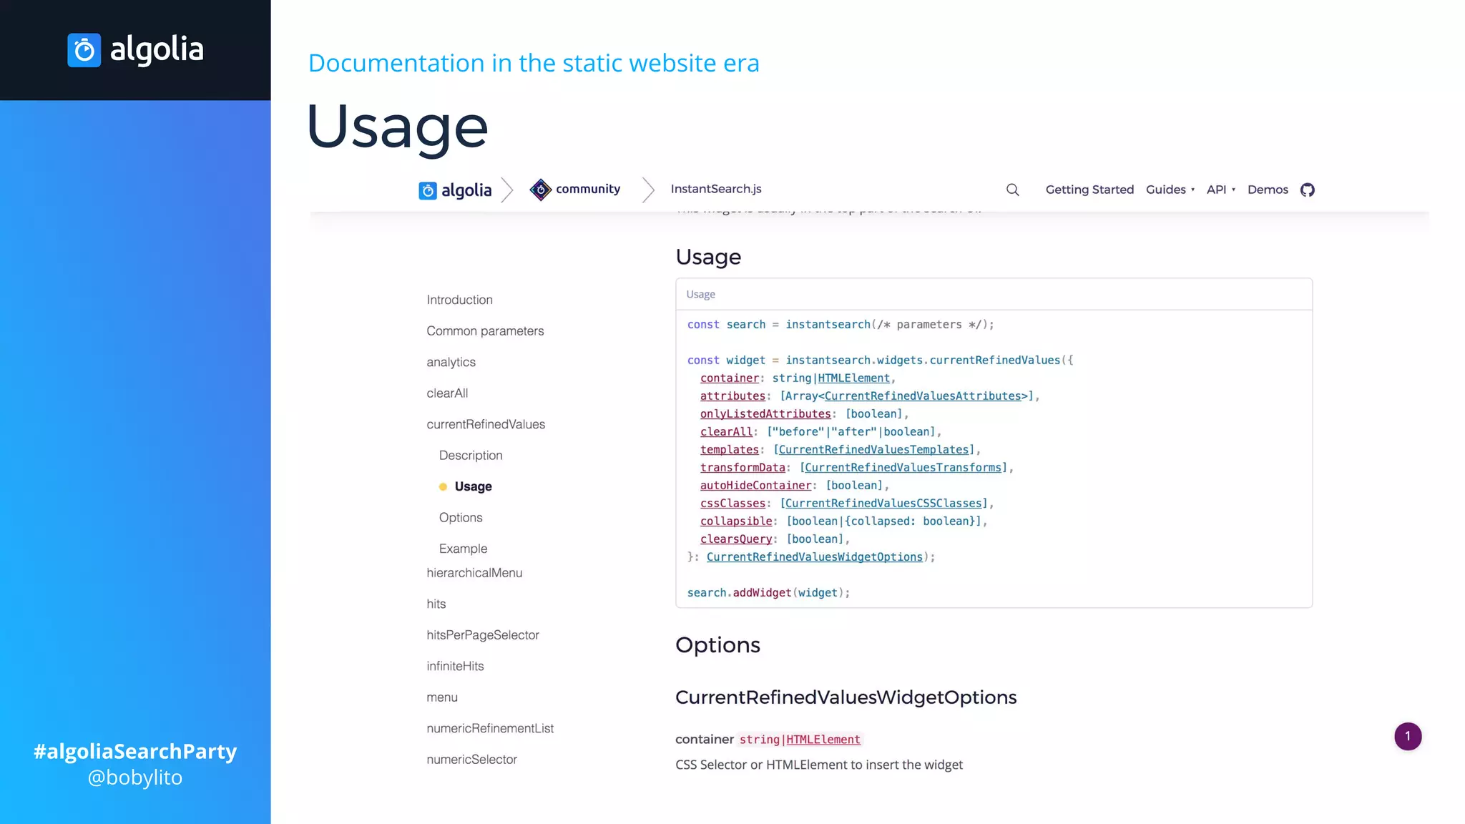The width and height of the screenshot is (1465, 824).
Task: Click autoHideContainer option link
Action: (x=755, y=486)
